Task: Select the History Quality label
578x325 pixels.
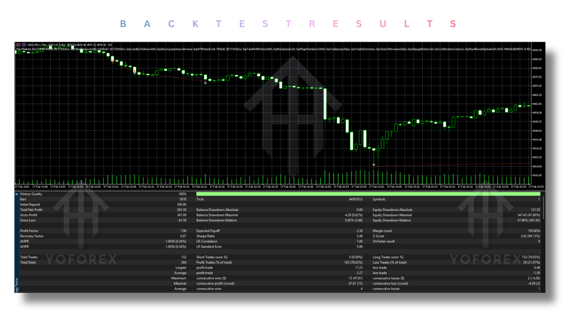Action: [31, 194]
